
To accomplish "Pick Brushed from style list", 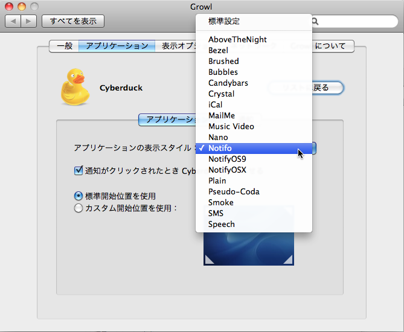I will tap(254, 61).
